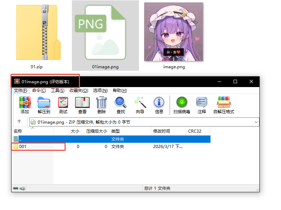Image resolution: width=281 pixels, height=210 pixels.
Task: Click the 解压到 (Extract To) icon
Action: 44,103
